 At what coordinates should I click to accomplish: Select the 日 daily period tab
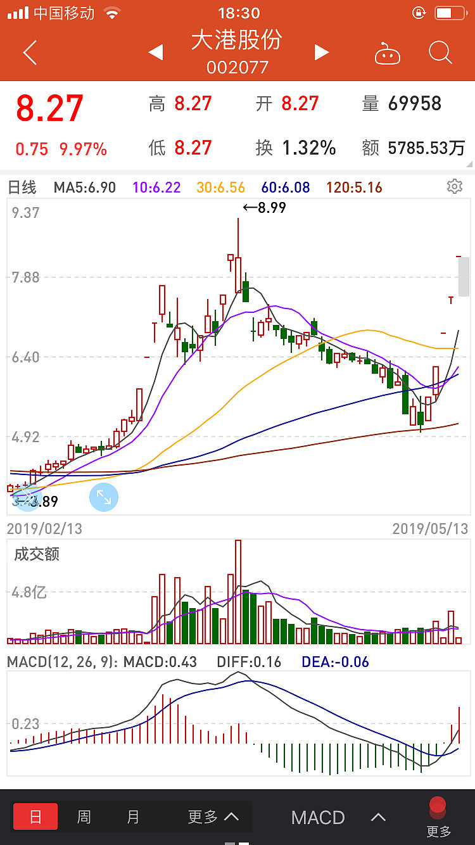pos(35,816)
